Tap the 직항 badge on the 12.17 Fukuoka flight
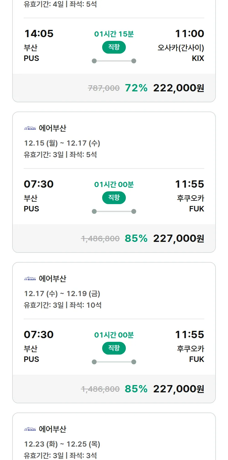 (x=114, y=348)
